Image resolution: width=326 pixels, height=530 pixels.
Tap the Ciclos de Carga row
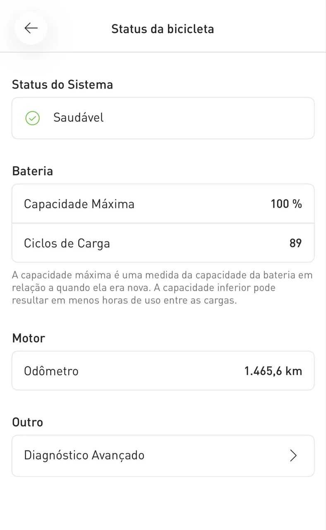pos(163,243)
